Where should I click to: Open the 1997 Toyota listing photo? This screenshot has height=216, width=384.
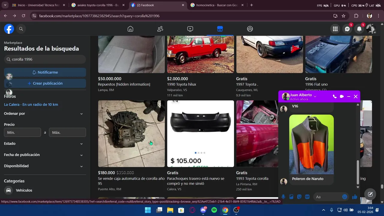tap(269, 54)
